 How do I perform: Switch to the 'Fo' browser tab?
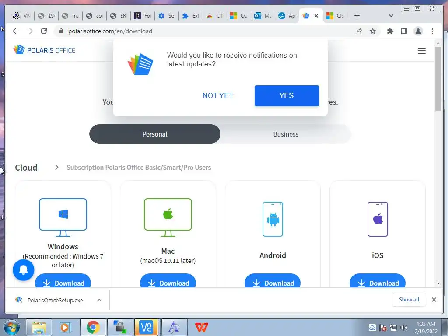pos(142,16)
